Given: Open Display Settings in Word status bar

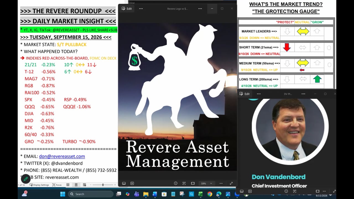Looking at the screenshot, I should [x=39, y=185].
